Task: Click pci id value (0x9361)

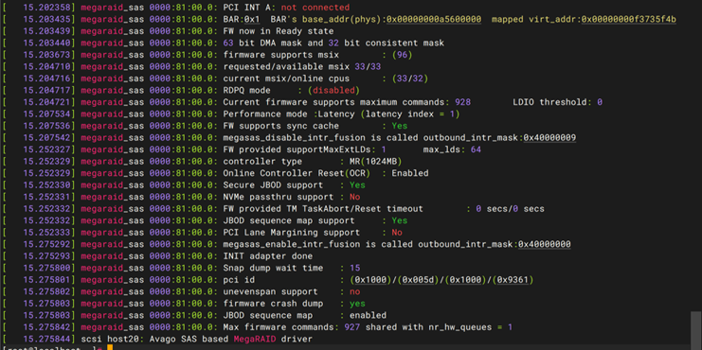Action: point(513,280)
